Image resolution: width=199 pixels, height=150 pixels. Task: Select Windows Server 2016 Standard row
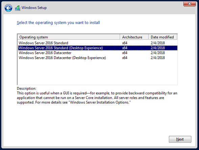click(98, 43)
